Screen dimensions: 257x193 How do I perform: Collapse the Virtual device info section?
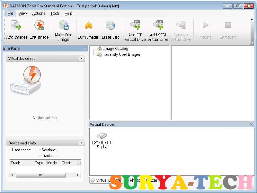pos(81,59)
